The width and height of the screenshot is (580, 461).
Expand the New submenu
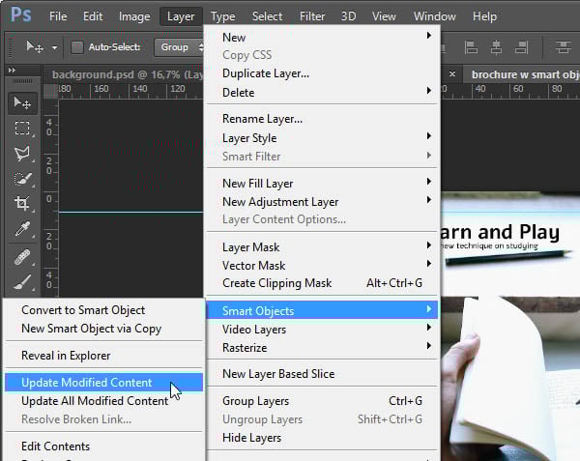[322, 37]
